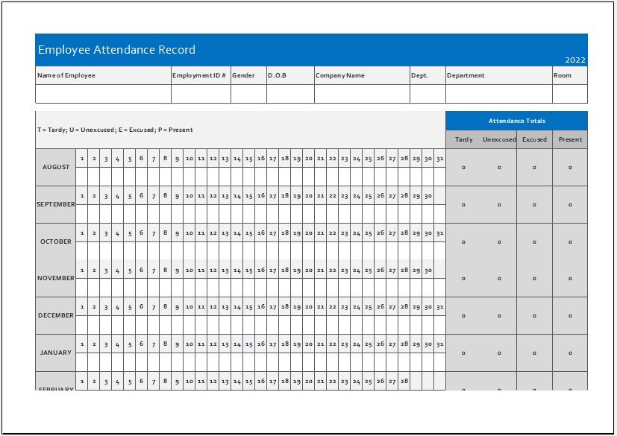617x436 pixels.
Task: Select the blank Room field
Action: pos(570,94)
